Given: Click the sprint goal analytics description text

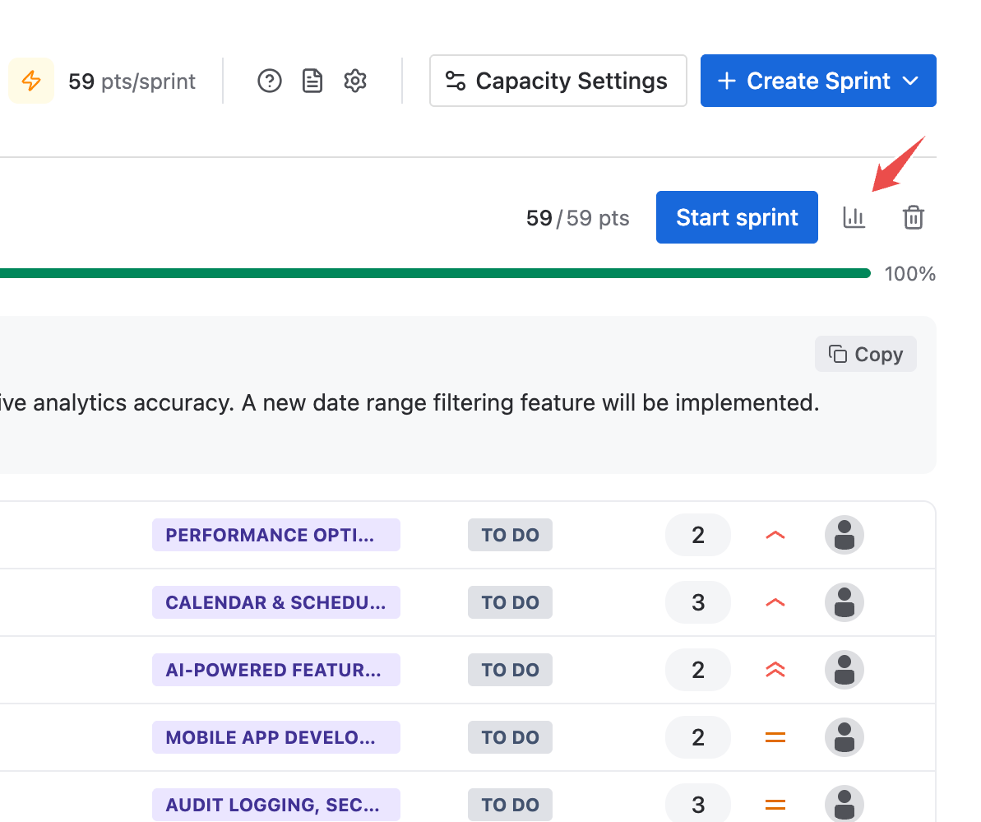Looking at the screenshot, I should click(410, 402).
